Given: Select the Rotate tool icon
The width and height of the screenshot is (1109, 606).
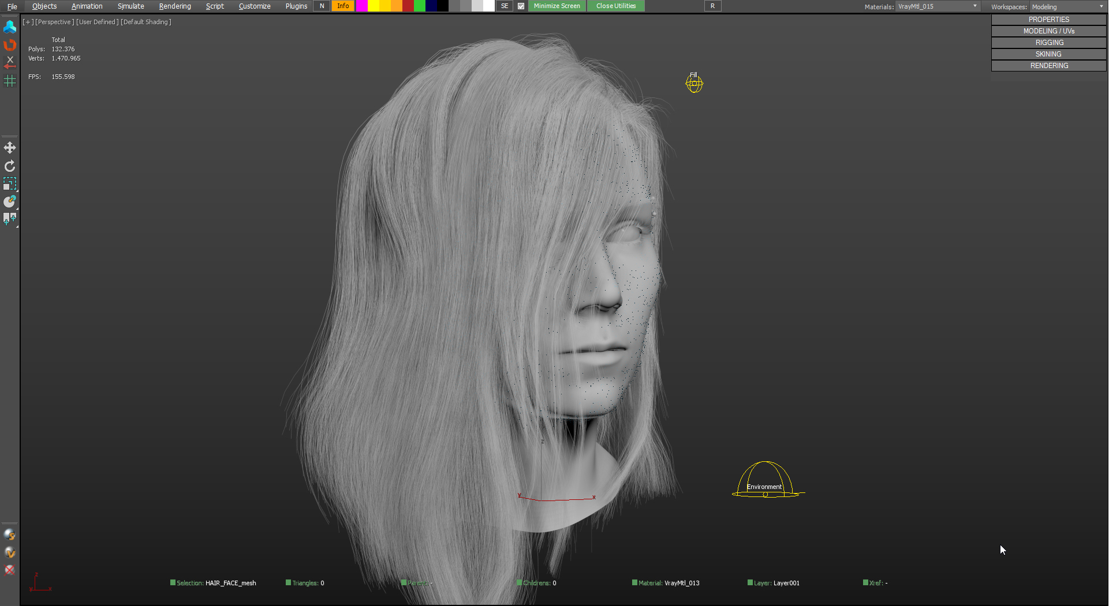Looking at the screenshot, I should click(x=10, y=167).
